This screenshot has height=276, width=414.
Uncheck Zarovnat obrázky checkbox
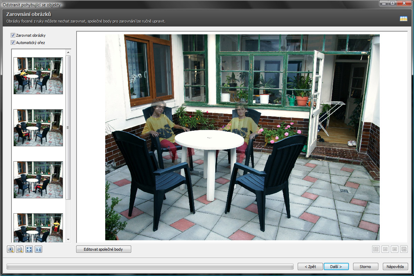[x=13, y=35]
